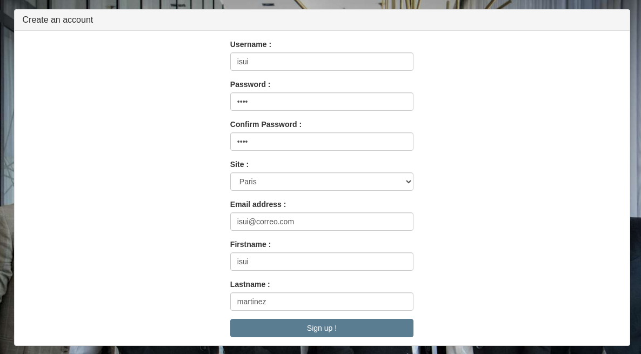641x354 pixels.
Task: Click the Site dropdown arrow chevron
Action: [x=408, y=182]
